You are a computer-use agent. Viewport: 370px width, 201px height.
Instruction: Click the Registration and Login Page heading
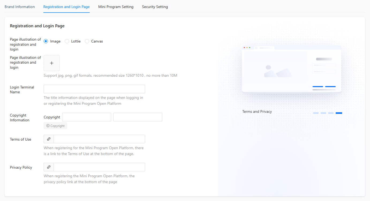[x=37, y=26]
